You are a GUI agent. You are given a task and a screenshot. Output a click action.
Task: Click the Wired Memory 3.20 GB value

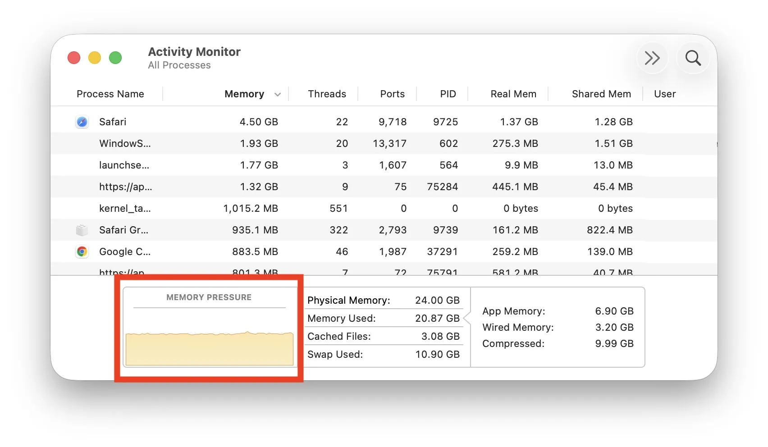point(614,327)
